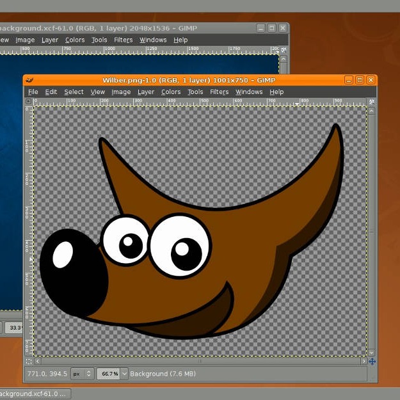Expand the zoom percentage dropdown arrow in Wilber.png window
The image size is (400, 400).
(x=125, y=374)
